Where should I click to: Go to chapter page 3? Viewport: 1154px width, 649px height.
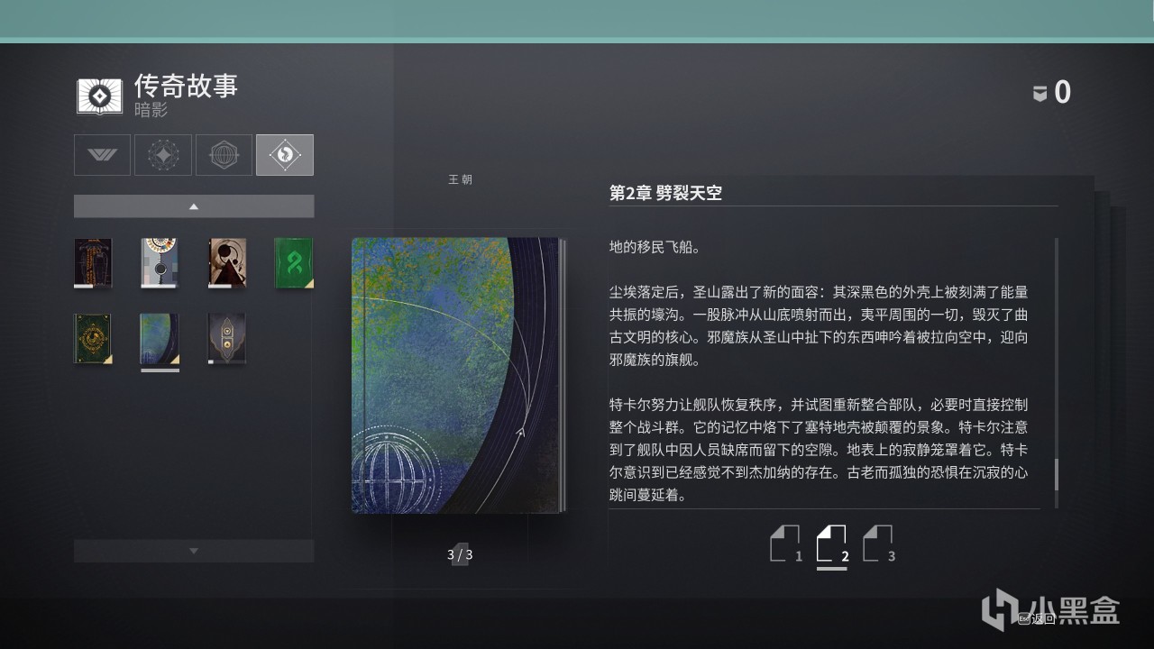[x=878, y=544]
